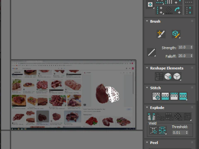Click the Weld Selected icon with inward arrows

tap(163, 130)
